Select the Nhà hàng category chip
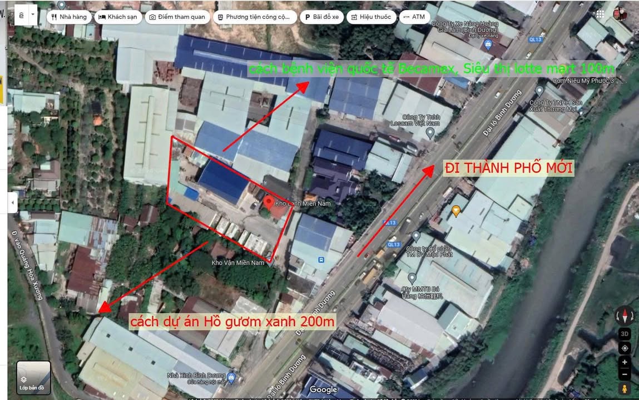This screenshot has height=400, width=639. [68, 17]
